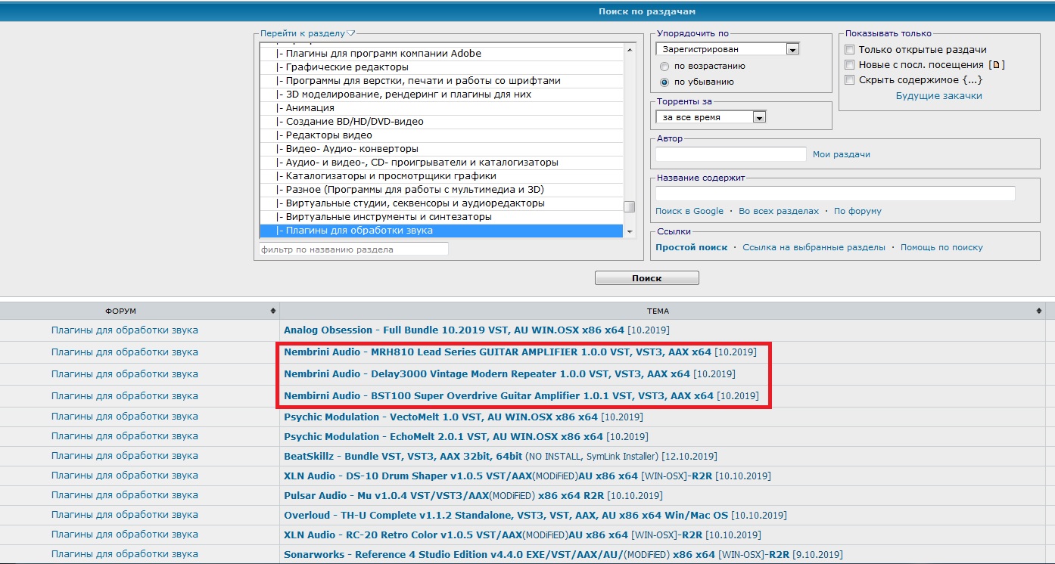Select 'по возрастанию' sort order
Screen dimensions: 1055x564
664,67
